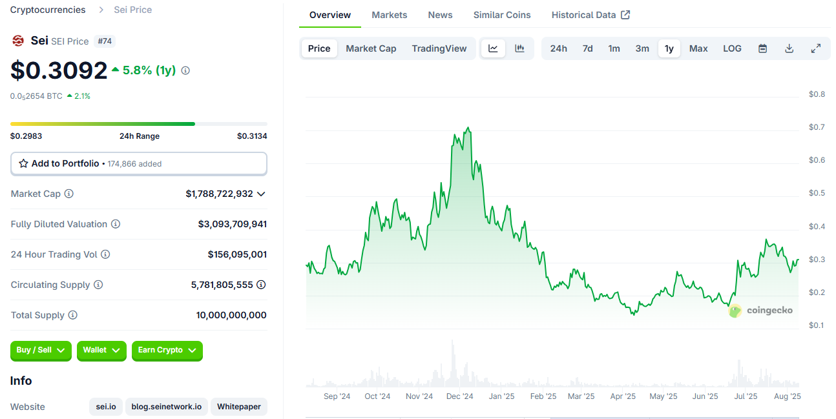Screen dimensions: 836x419
Task: Expand Market Cap value chevron
Action: 261,194
